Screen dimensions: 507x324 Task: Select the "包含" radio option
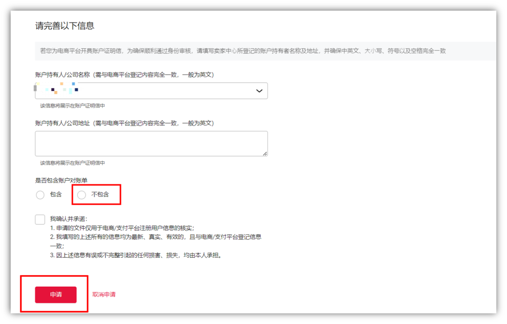40,195
